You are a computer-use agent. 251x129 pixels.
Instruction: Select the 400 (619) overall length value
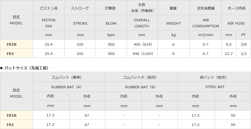click(142, 44)
